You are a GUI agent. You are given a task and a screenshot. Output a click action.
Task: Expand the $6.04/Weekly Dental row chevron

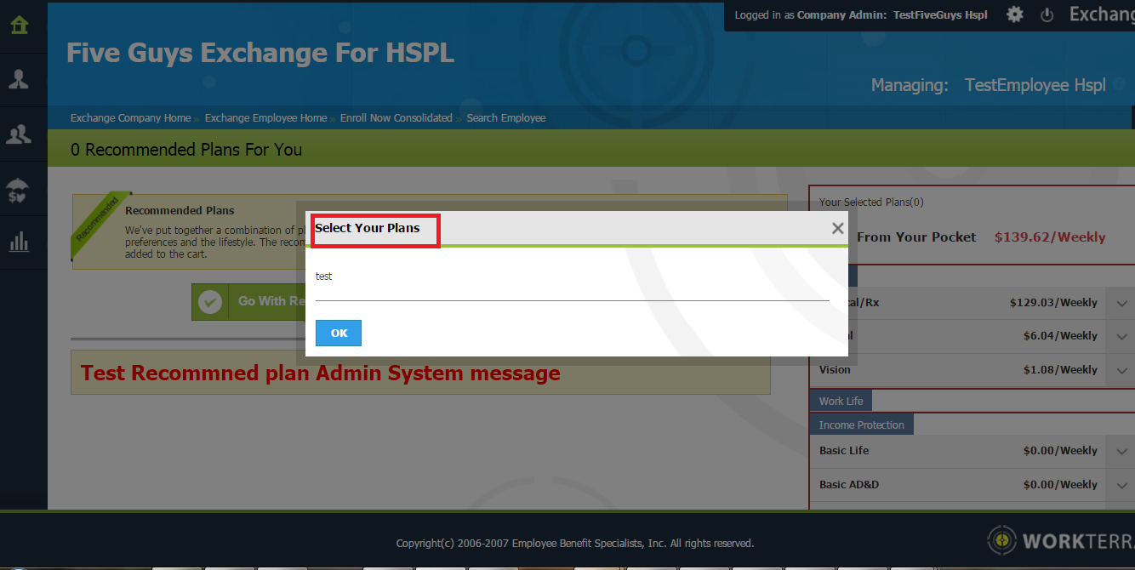(x=1121, y=336)
